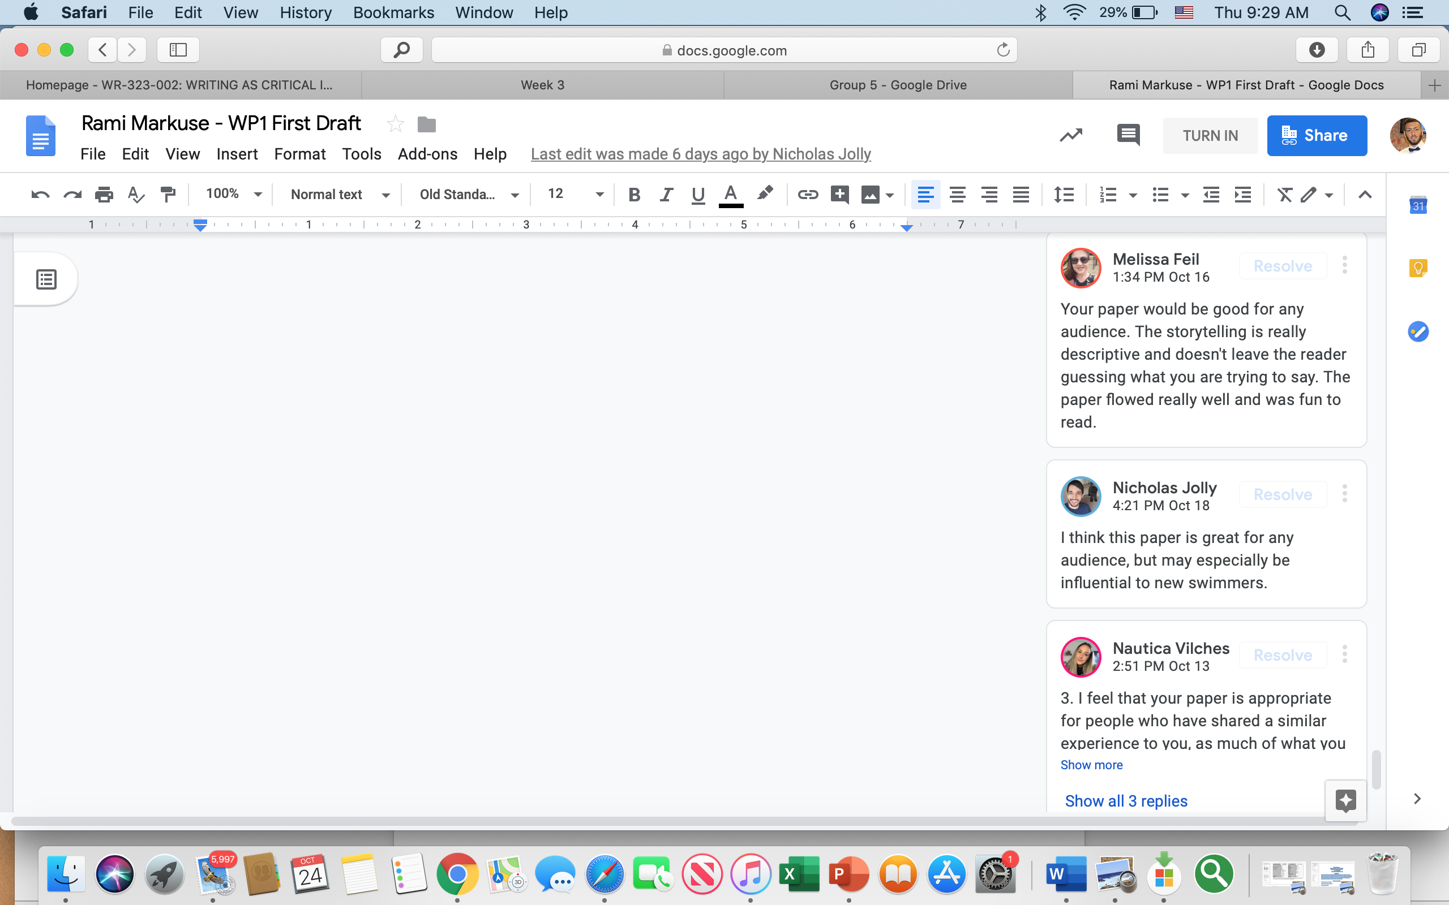Screen dimensions: 1449x905
Task: Insert a link with the chain icon
Action: pos(808,195)
